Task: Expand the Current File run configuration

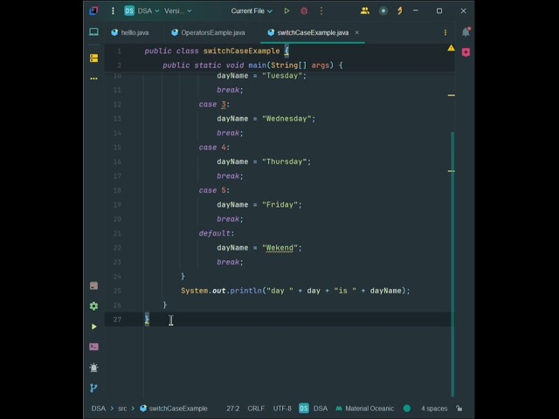Action: click(252, 11)
